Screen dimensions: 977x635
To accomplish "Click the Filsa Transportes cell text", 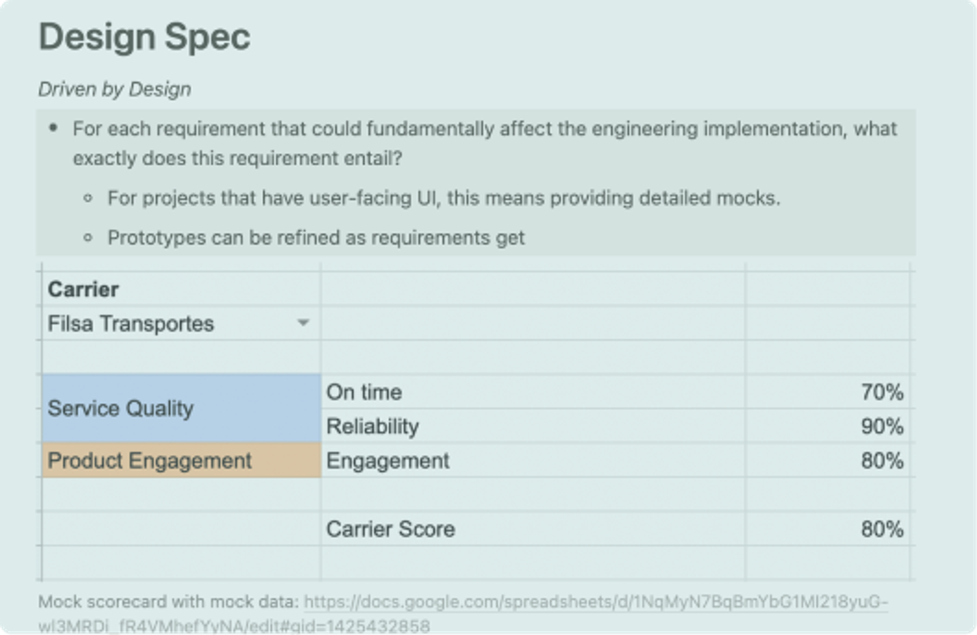I will [131, 323].
